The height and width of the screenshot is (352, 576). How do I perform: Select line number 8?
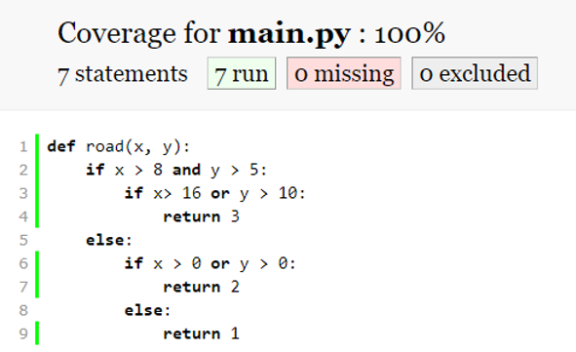point(23,310)
